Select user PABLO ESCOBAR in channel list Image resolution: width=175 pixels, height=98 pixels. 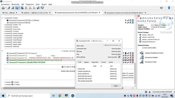27,62
